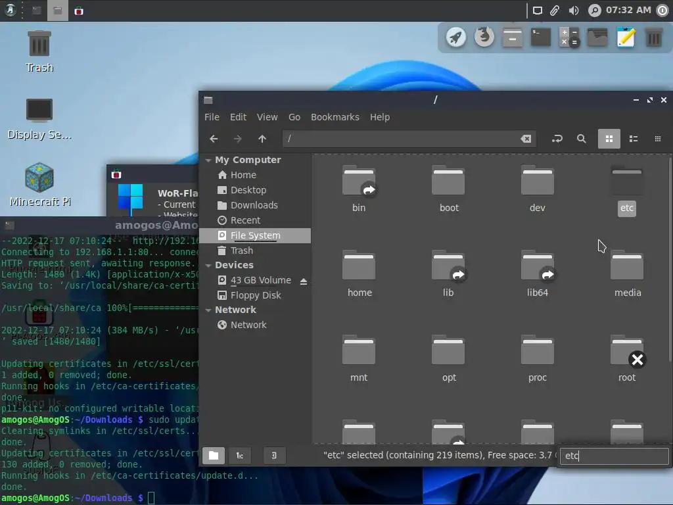673x505 pixels.
Task: Open notes app from the dock
Action: (626, 37)
